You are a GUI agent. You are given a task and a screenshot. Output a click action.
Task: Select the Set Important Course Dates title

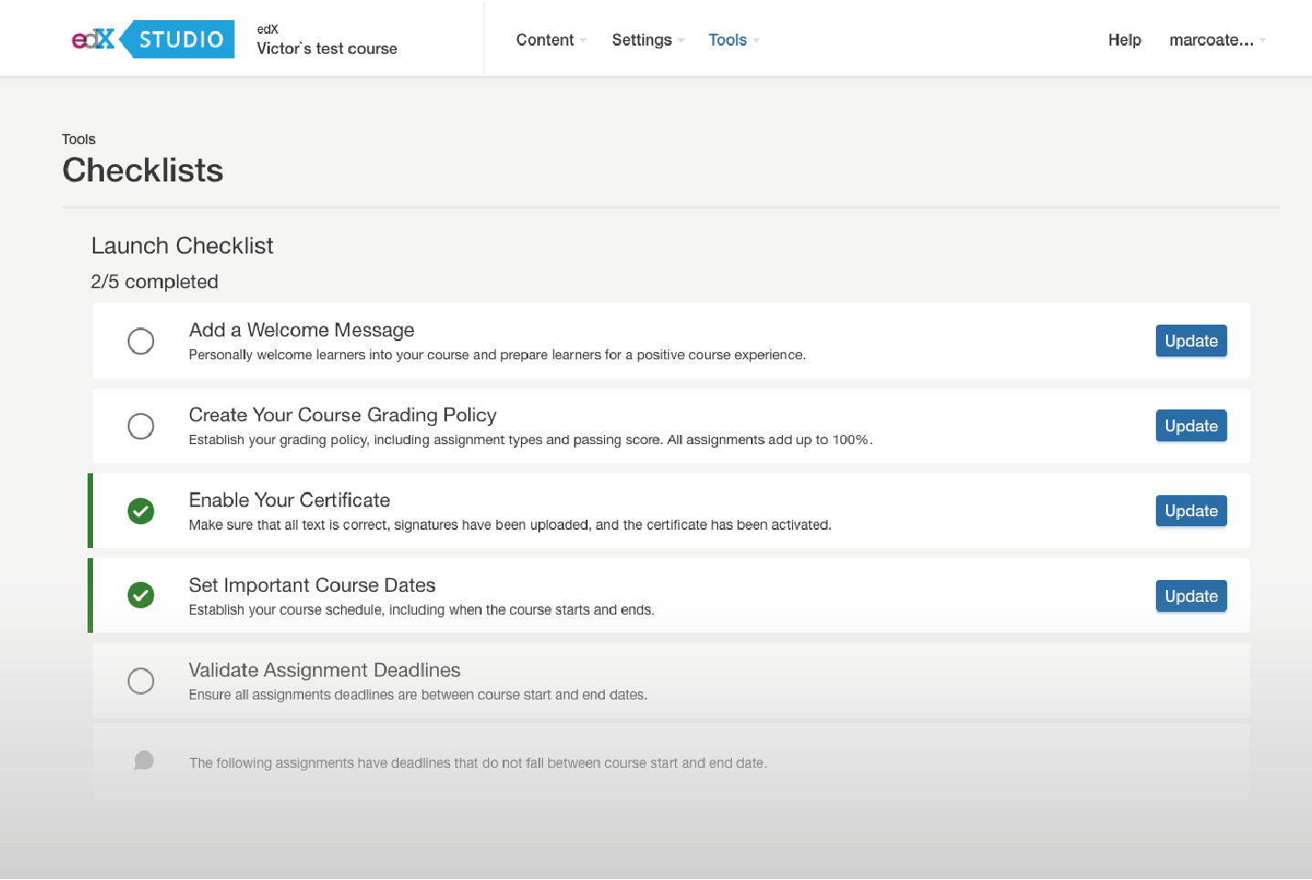(312, 585)
